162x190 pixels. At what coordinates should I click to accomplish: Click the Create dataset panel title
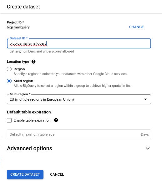[23, 7]
